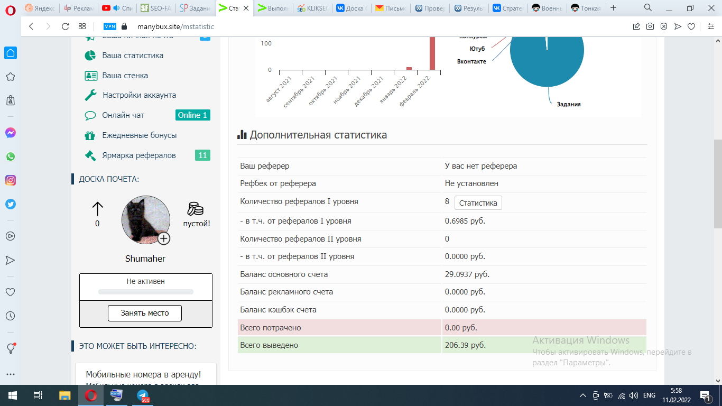Reload the current page
This screenshot has width=722, height=406.
[66, 26]
